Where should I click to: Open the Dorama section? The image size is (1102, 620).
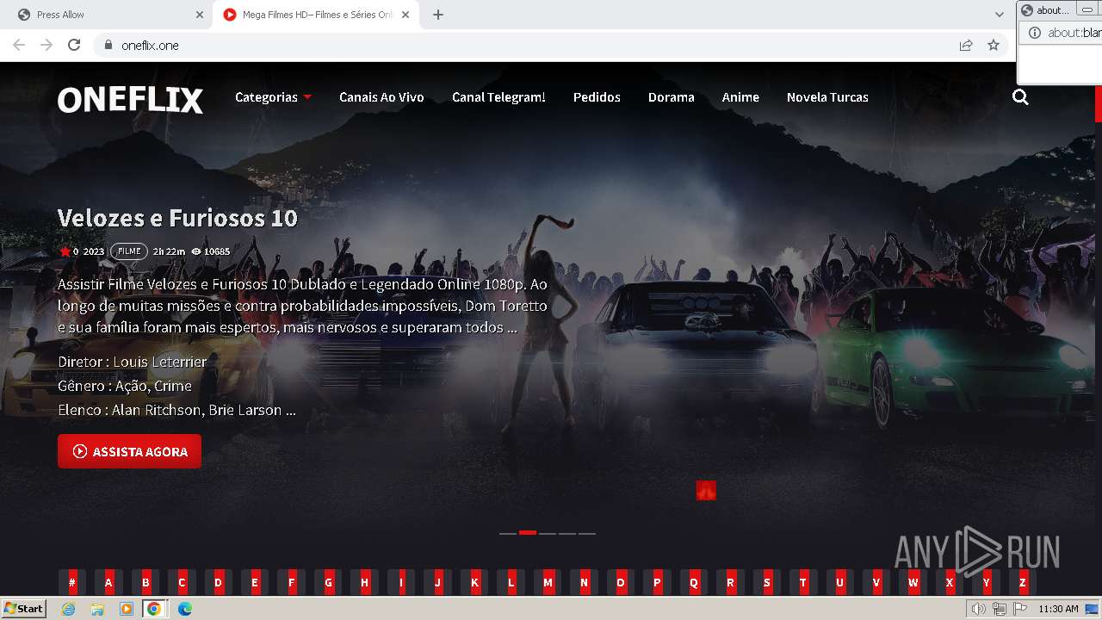click(x=672, y=97)
